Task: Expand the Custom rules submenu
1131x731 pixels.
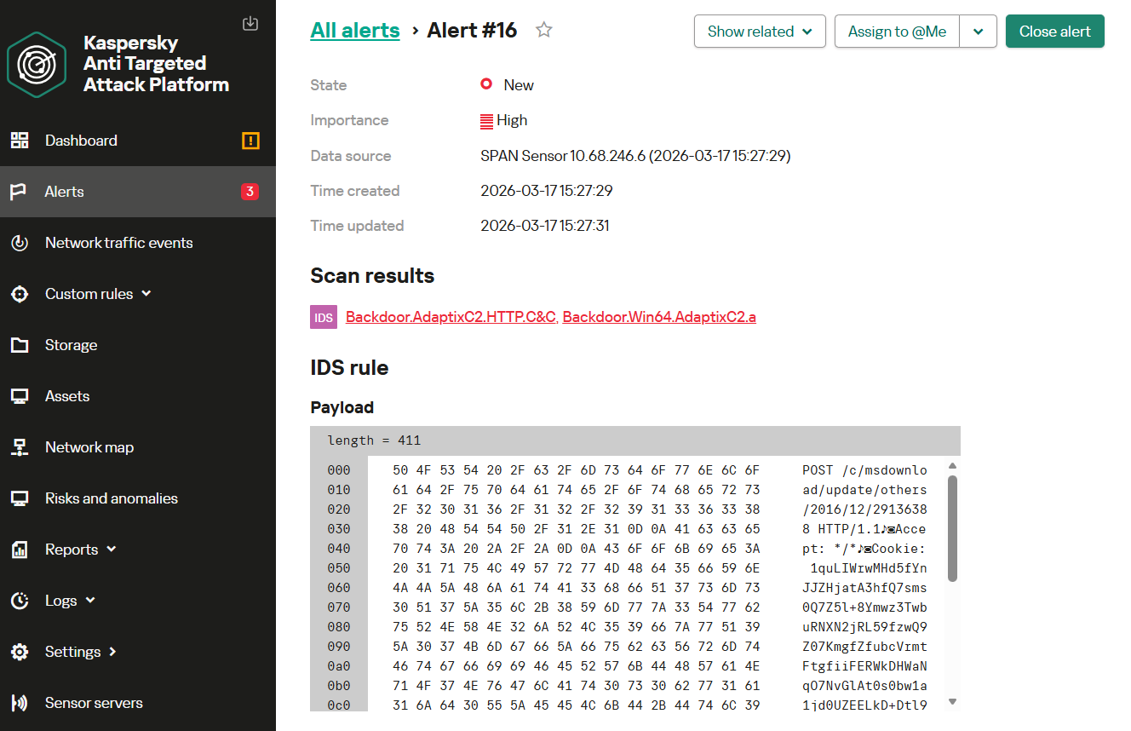Action: click(146, 294)
